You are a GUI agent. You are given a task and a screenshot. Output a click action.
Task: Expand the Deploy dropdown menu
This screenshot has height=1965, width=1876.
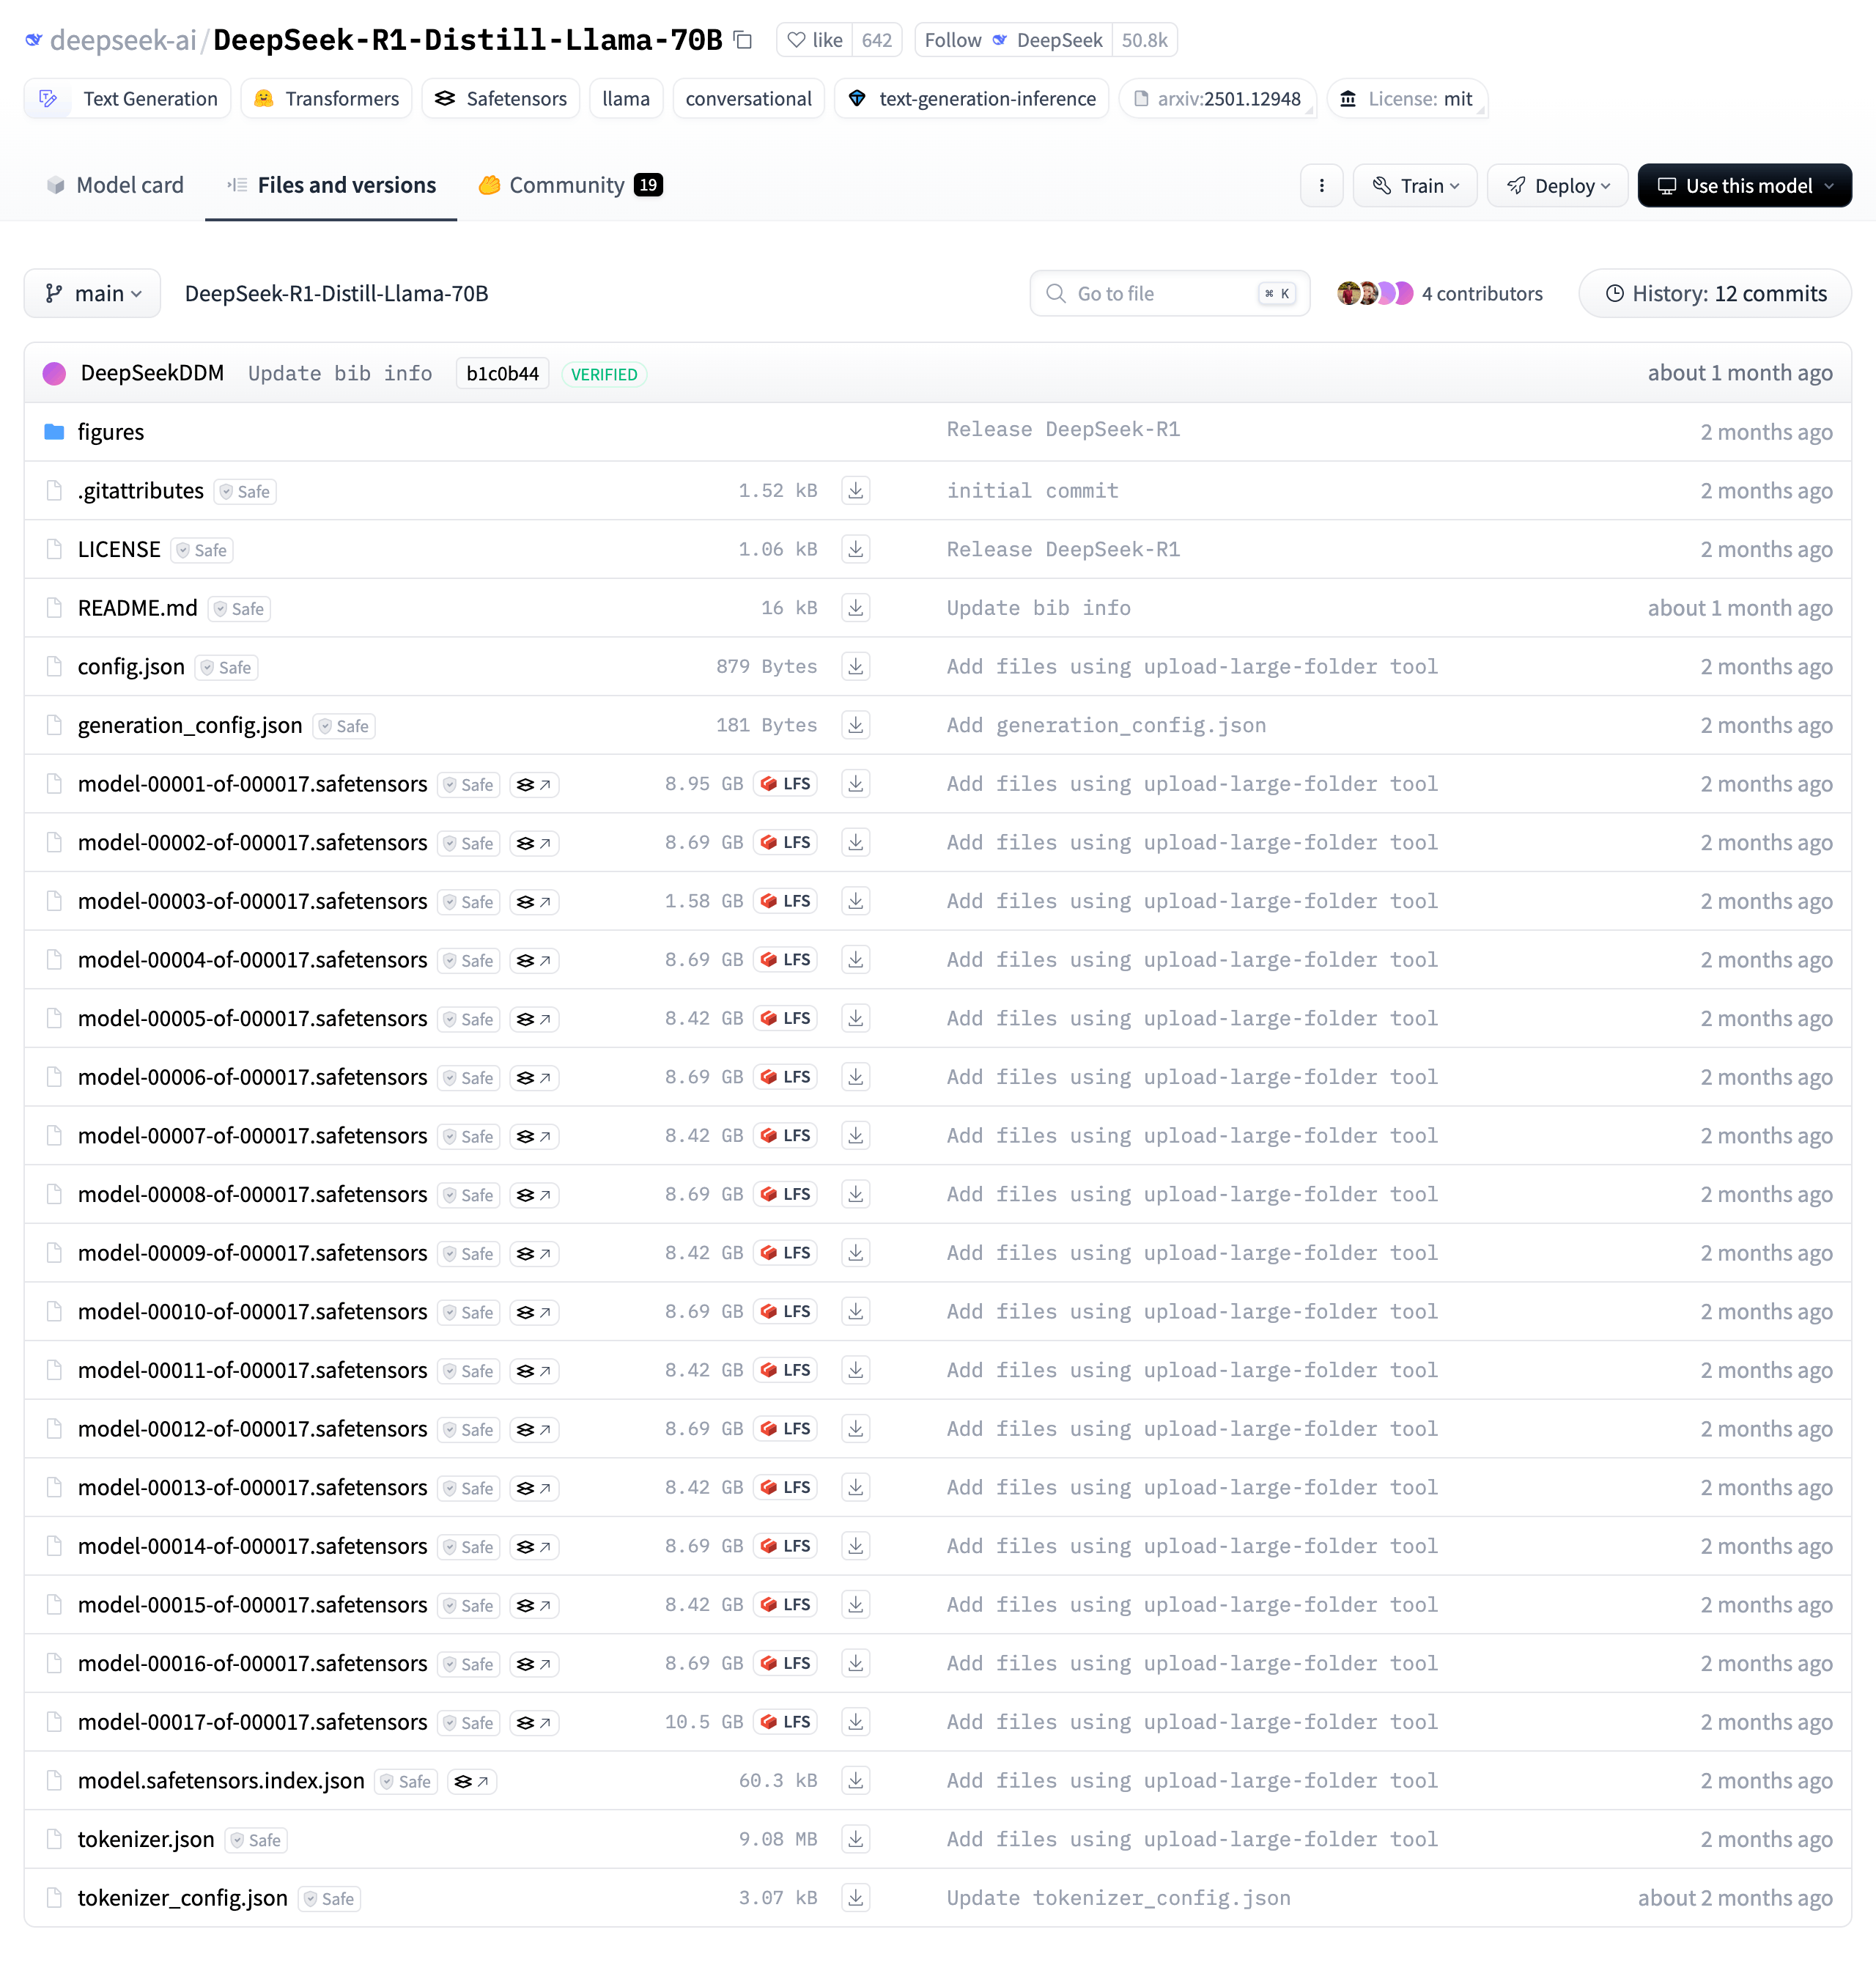tap(1557, 186)
